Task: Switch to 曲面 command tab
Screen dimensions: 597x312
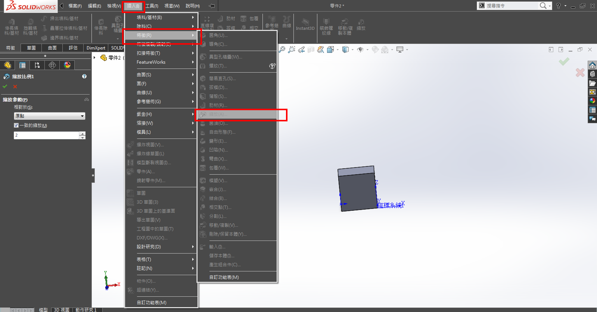Action: (x=52, y=48)
